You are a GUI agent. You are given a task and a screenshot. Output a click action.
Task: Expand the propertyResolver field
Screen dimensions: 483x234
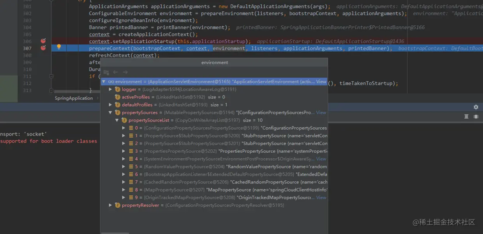point(111,205)
